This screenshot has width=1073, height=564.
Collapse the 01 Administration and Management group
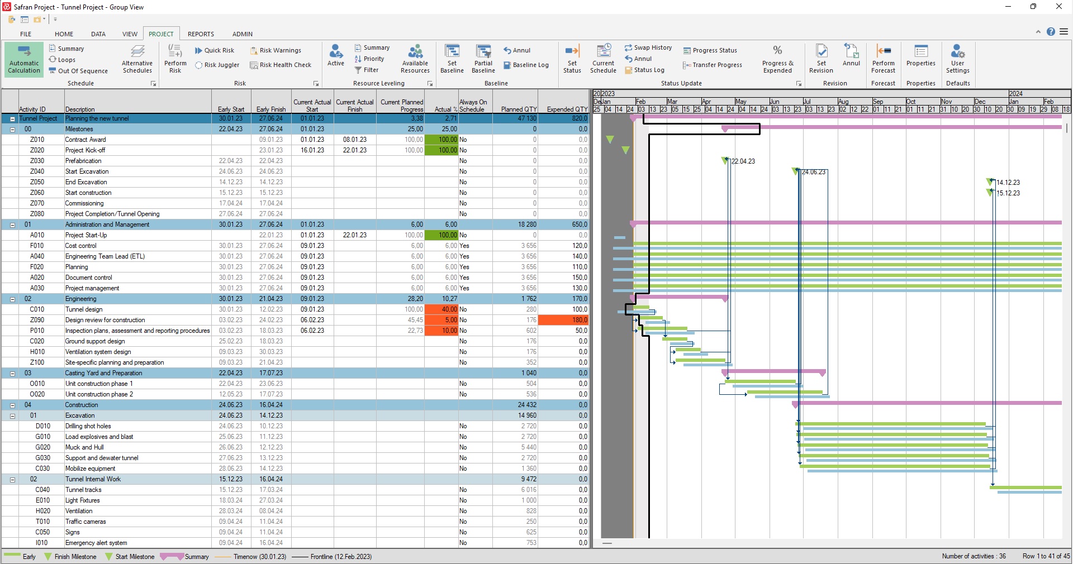click(x=12, y=225)
